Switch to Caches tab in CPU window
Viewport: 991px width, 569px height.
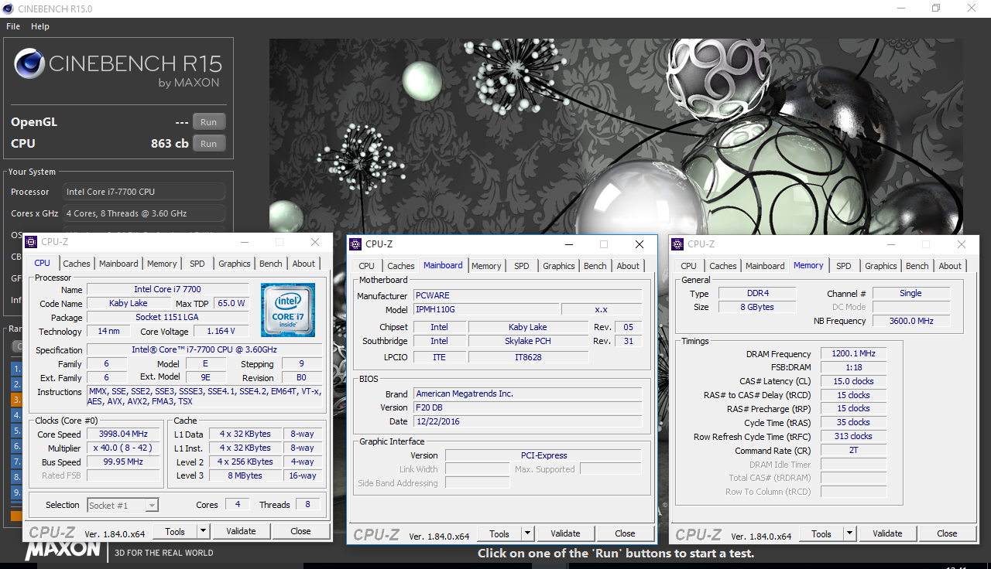77,264
